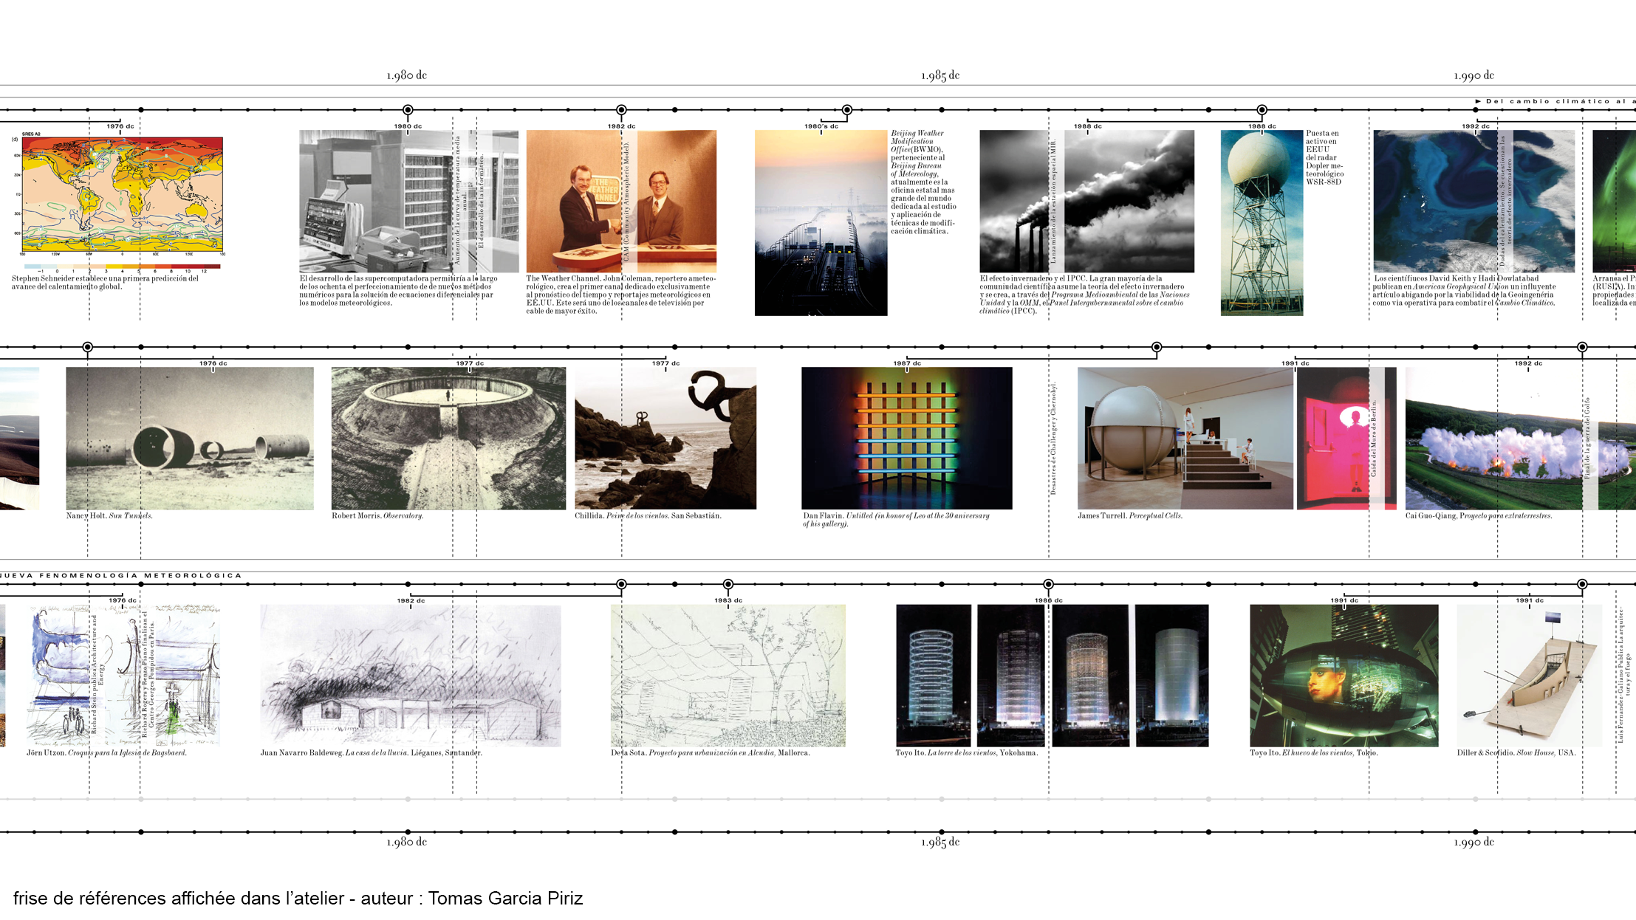This screenshot has width=1636, height=920.
Task: Open the blue satellite ocean swirl image
Action: coord(1474,202)
